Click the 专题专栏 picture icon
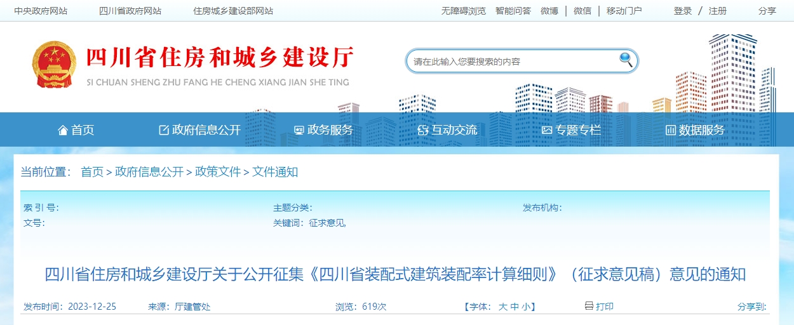 pyautogui.click(x=547, y=130)
